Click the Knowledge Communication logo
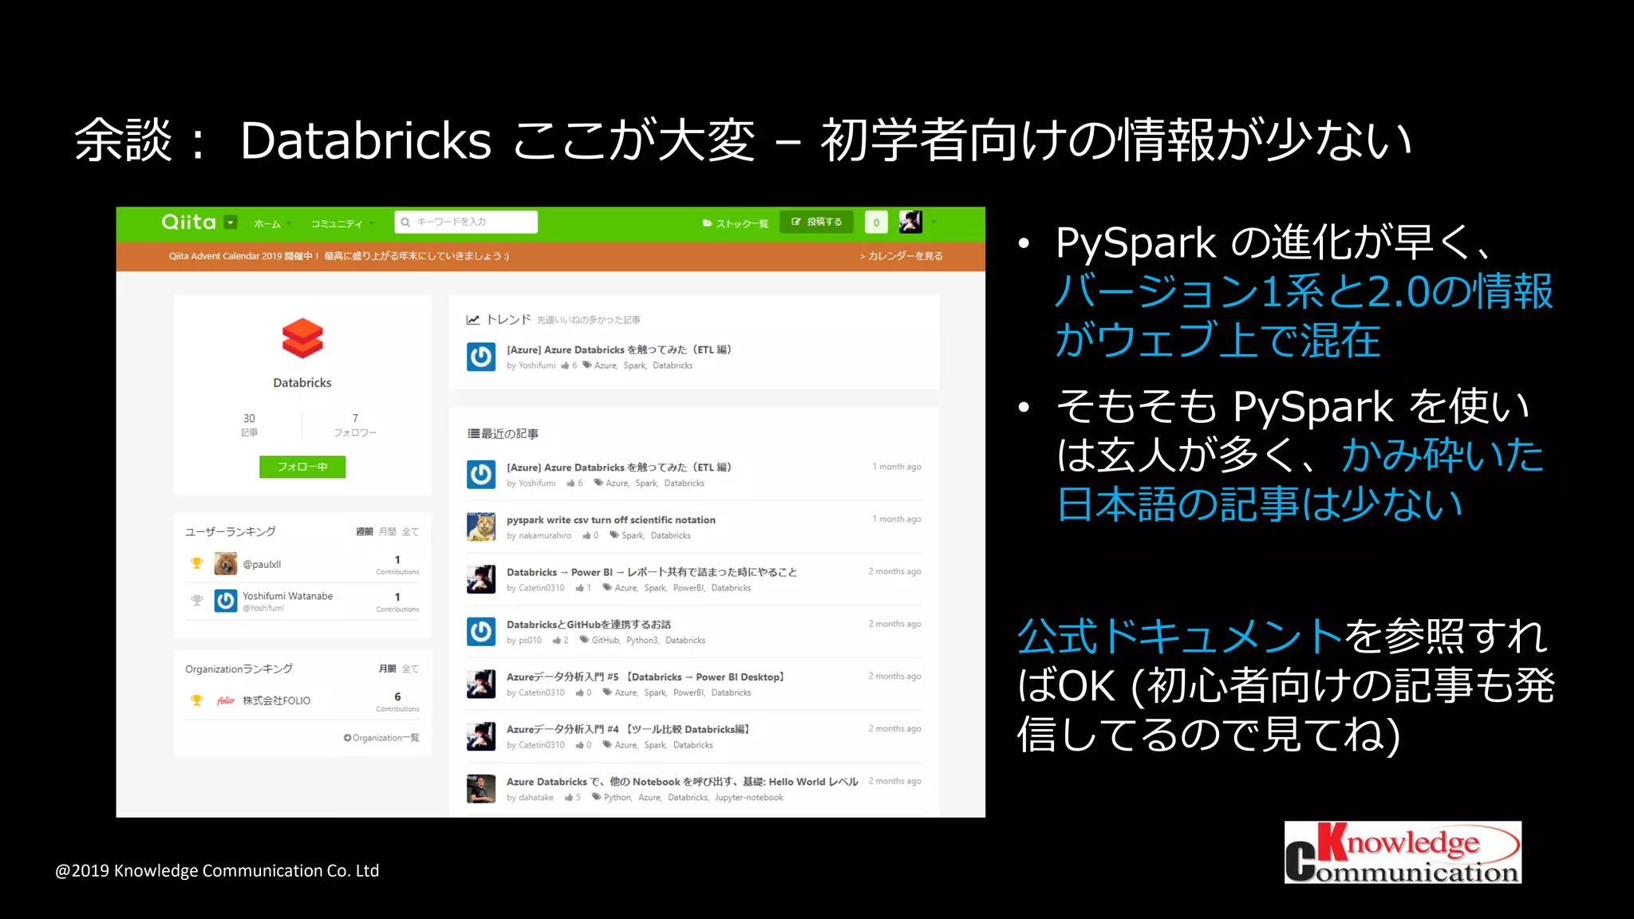 pyautogui.click(x=1403, y=852)
